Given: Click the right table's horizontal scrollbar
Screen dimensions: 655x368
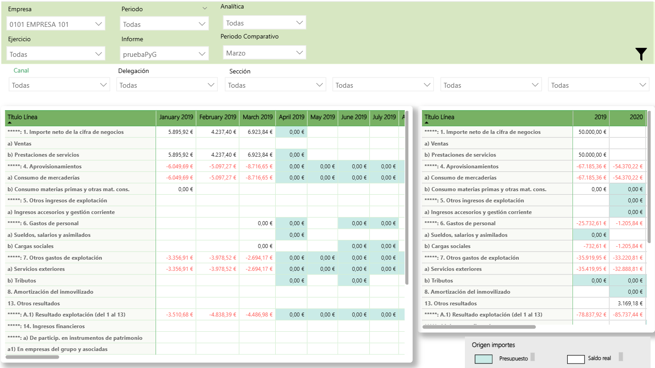Looking at the screenshot, I should [x=479, y=327].
